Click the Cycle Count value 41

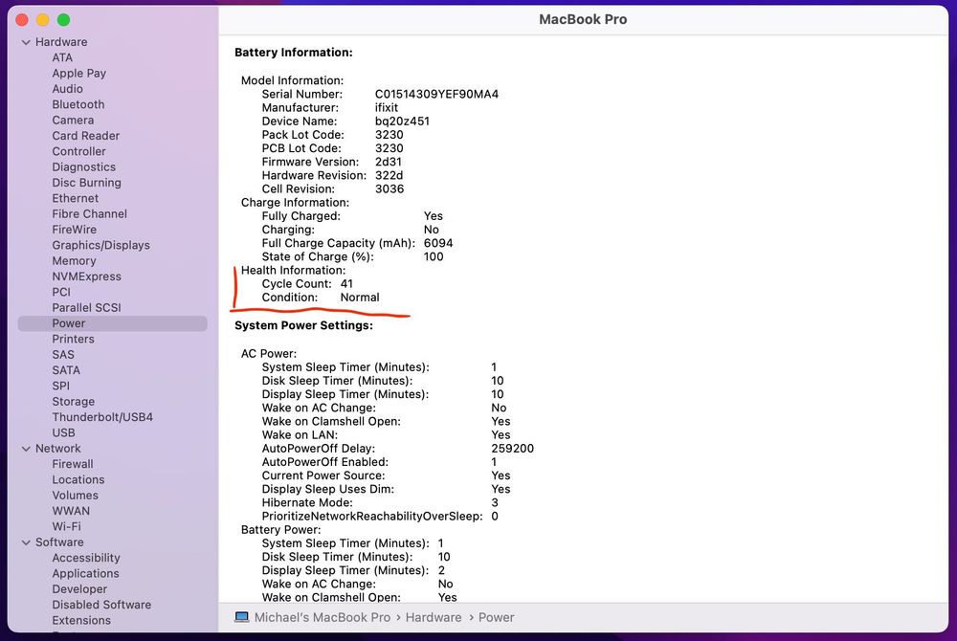coord(346,283)
